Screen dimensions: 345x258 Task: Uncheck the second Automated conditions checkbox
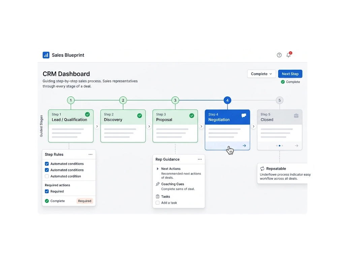47,170
